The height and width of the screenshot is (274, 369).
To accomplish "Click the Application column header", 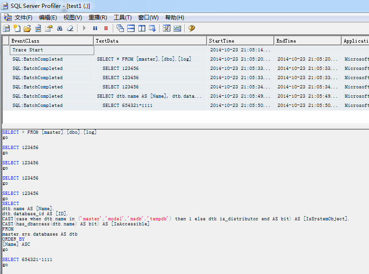I will click(356, 41).
